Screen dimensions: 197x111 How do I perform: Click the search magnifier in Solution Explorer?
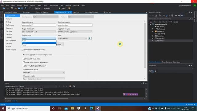[x=190, y=18]
